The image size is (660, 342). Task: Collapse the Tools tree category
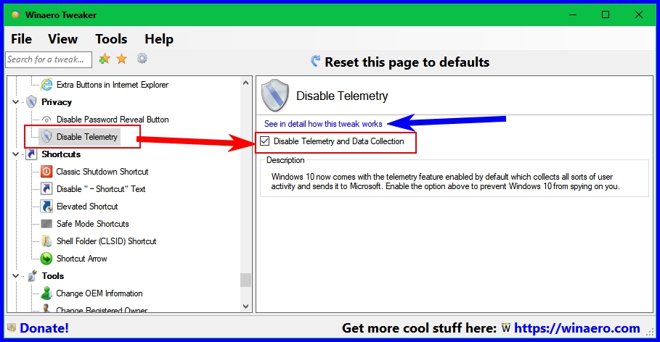point(15,276)
